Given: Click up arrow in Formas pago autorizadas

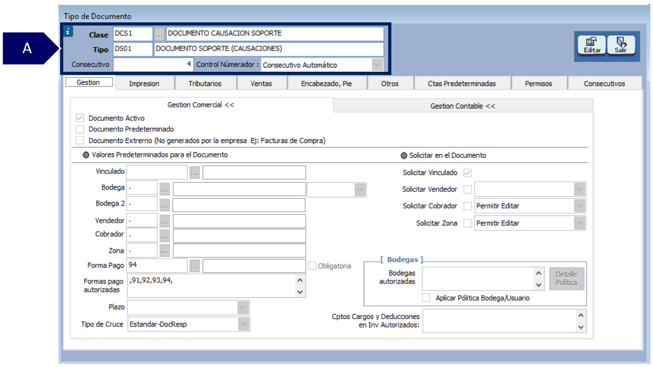Looking at the screenshot, I should coord(300,280).
